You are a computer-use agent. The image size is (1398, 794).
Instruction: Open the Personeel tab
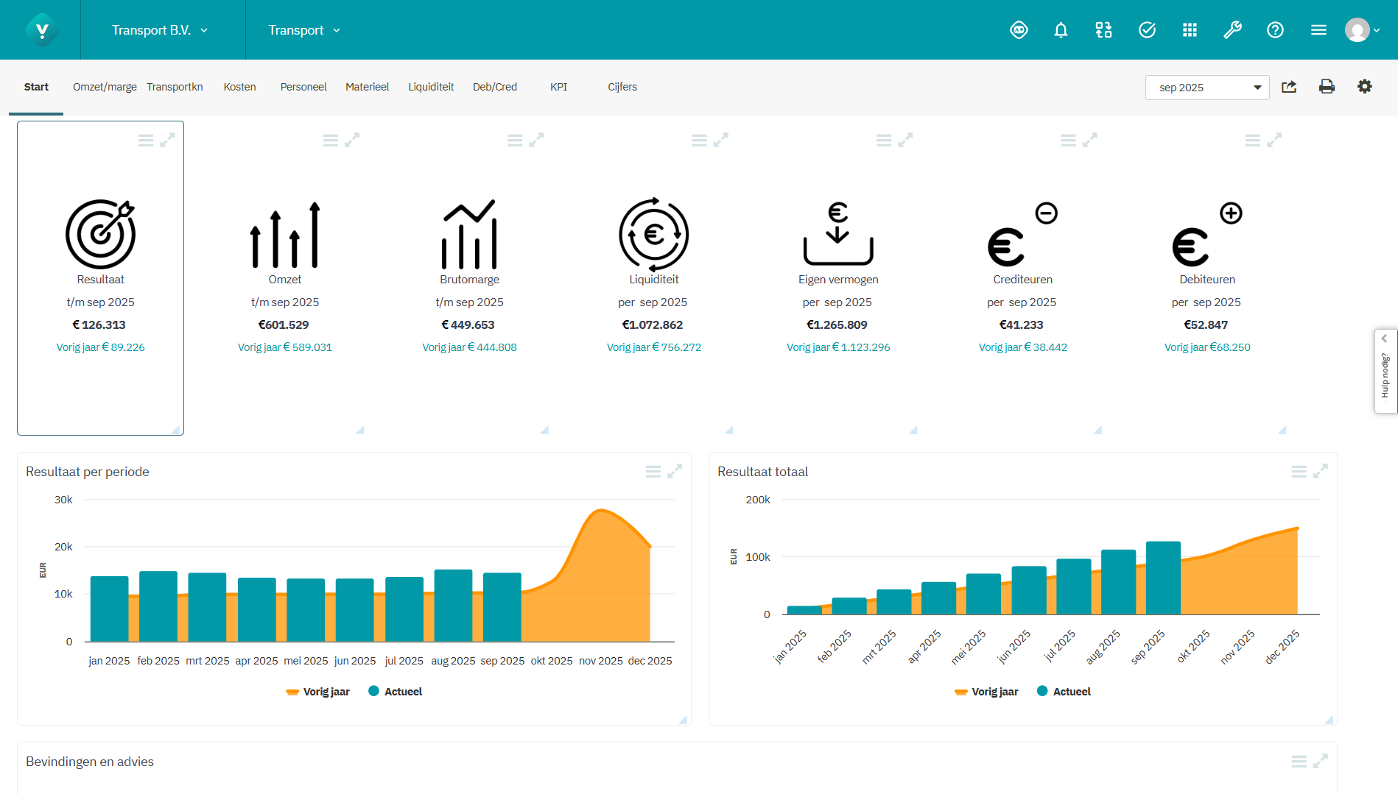tap(303, 87)
